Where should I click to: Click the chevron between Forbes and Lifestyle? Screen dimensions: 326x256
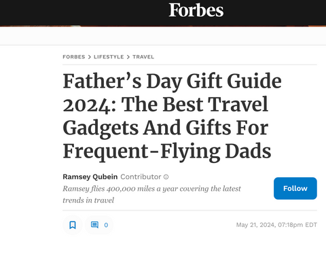click(x=90, y=57)
